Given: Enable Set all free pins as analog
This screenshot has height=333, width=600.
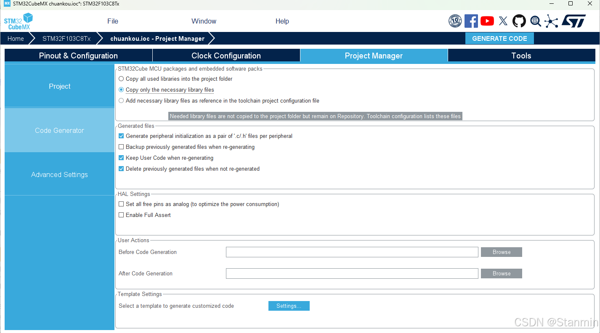Looking at the screenshot, I should click(x=121, y=204).
